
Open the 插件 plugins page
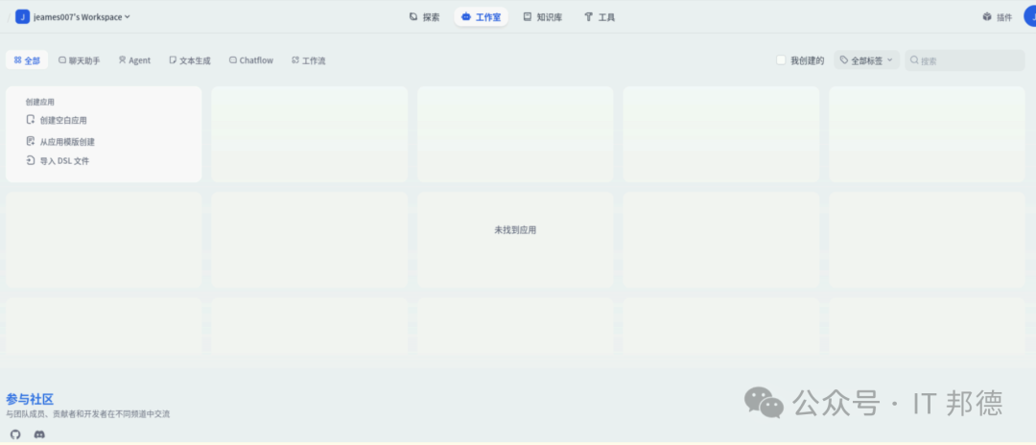(997, 17)
